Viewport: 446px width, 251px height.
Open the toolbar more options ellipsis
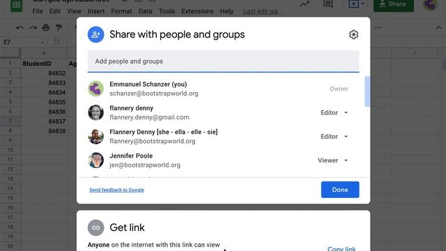(378, 28)
